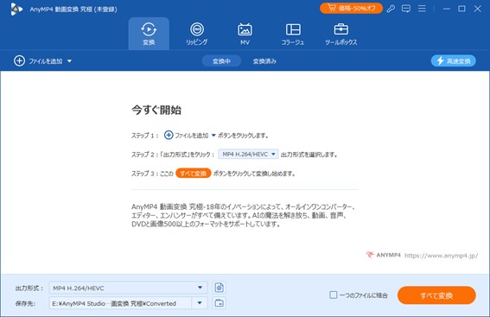Open the ツールボックス (Toolbox) tab
Screen dimensions: 490x317
tap(341, 34)
